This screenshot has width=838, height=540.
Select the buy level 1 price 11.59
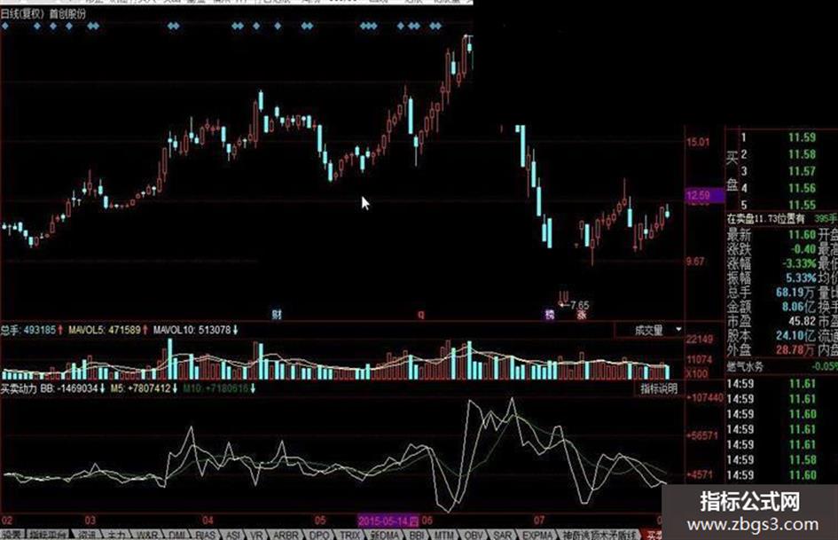pos(803,137)
